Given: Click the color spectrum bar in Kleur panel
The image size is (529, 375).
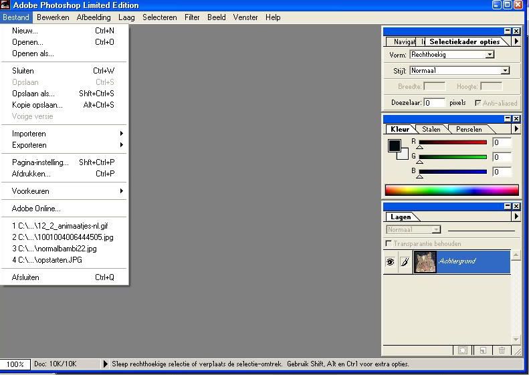Looking at the screenshot, I should click(451, 190).
